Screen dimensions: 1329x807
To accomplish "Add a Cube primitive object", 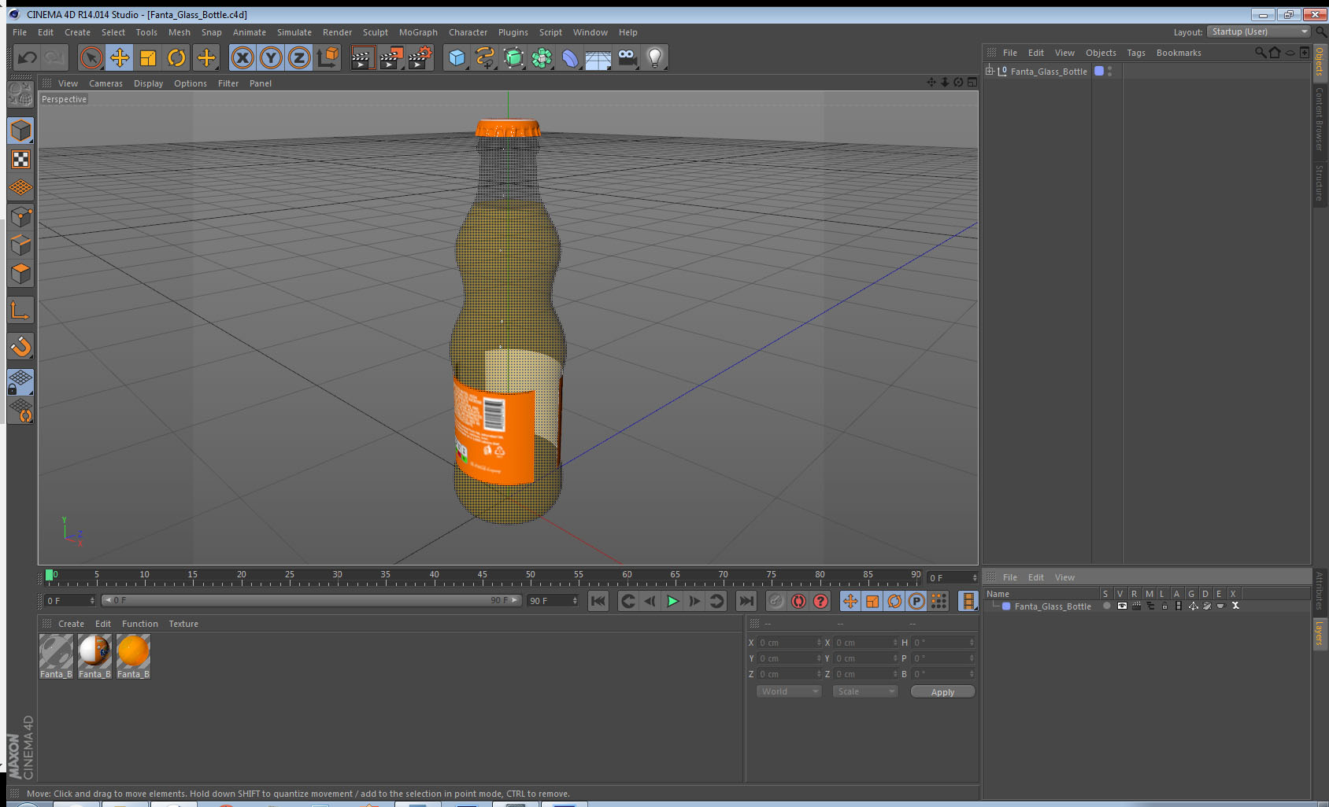I will coord(457,57).
